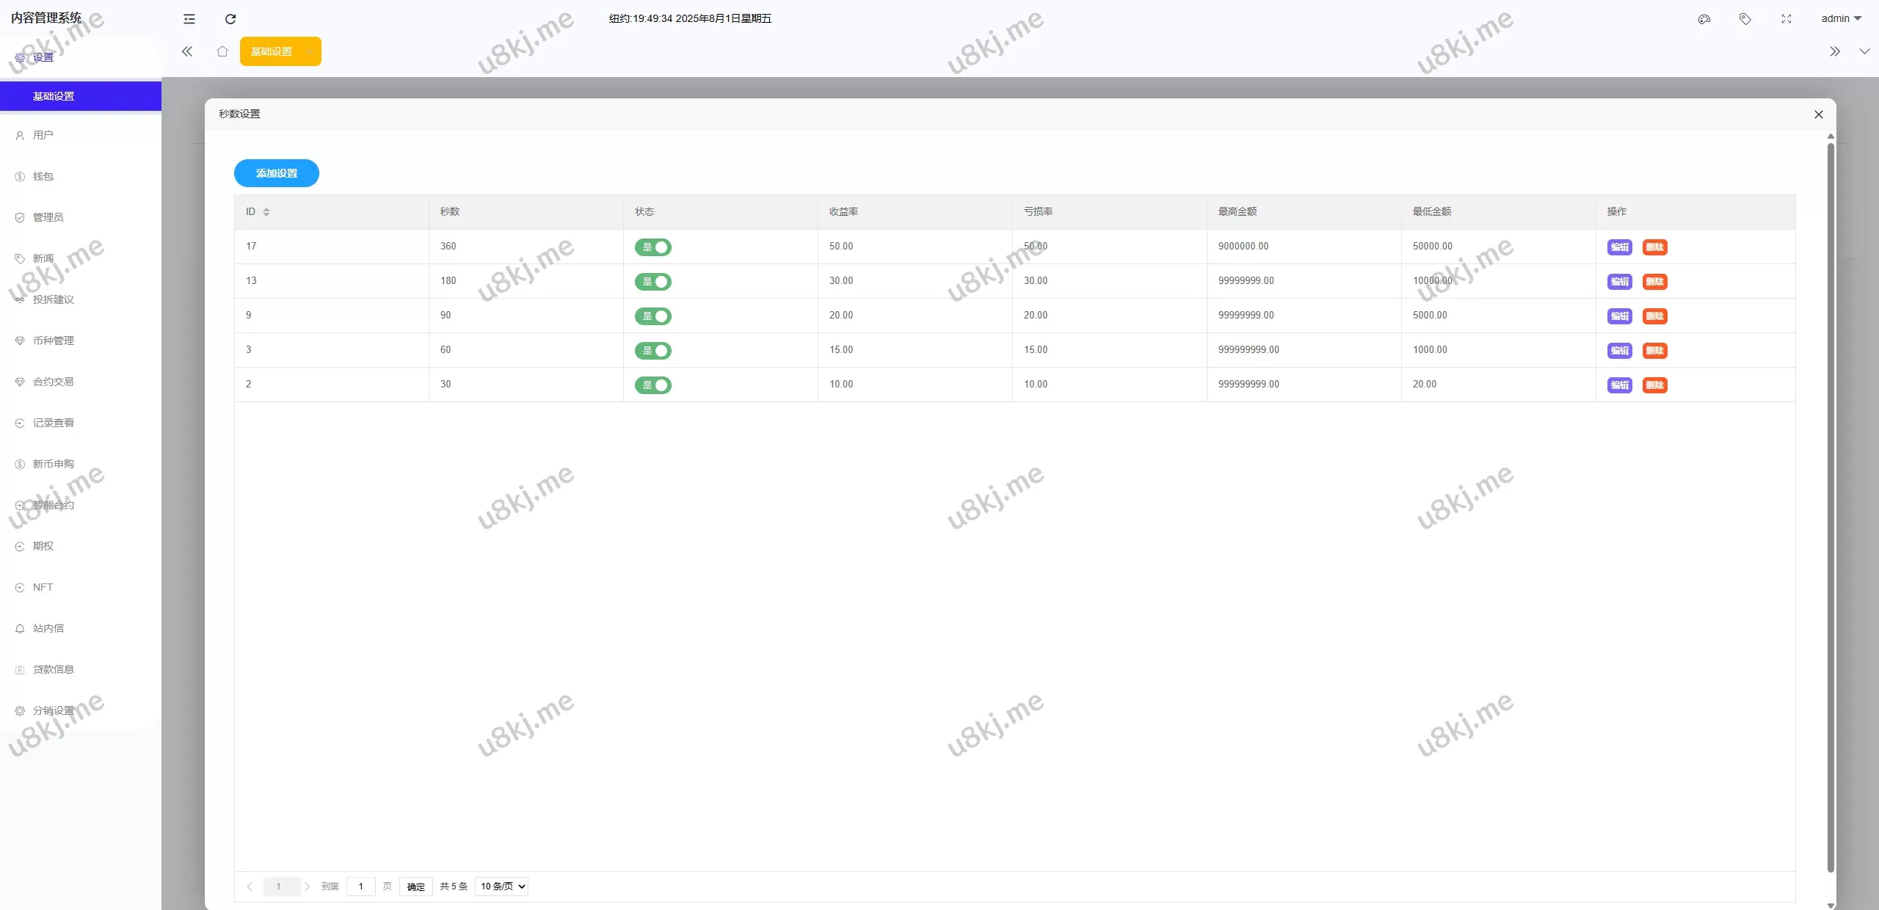
Task: Open the theme palette icon
Action: pos(1704,19)
